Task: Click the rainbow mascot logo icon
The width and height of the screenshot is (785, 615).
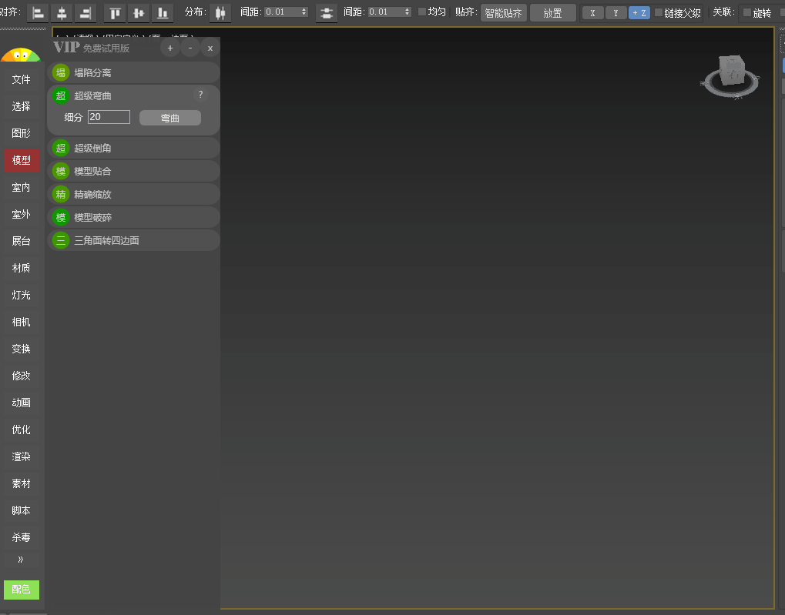Action: tap(21, 56)
